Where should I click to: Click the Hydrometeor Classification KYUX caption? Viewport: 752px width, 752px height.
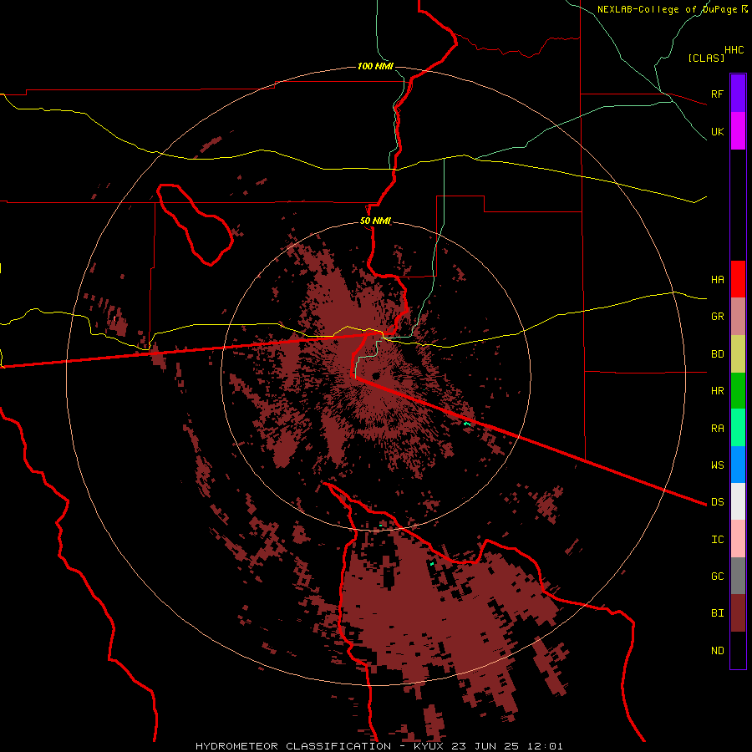[x=379, y=746]
